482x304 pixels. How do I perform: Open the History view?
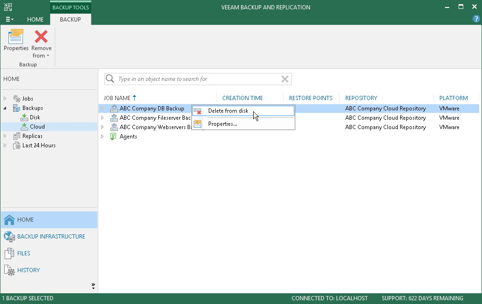click(x=28, y=270)
